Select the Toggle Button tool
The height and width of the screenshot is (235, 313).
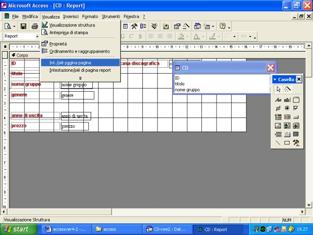[x=278, y=108]
